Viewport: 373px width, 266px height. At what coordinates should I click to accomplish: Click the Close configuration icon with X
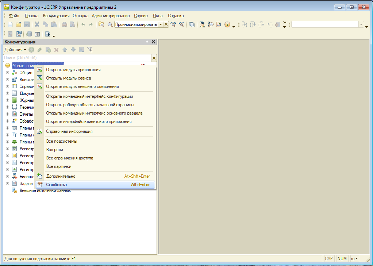[x=19, y=34]
